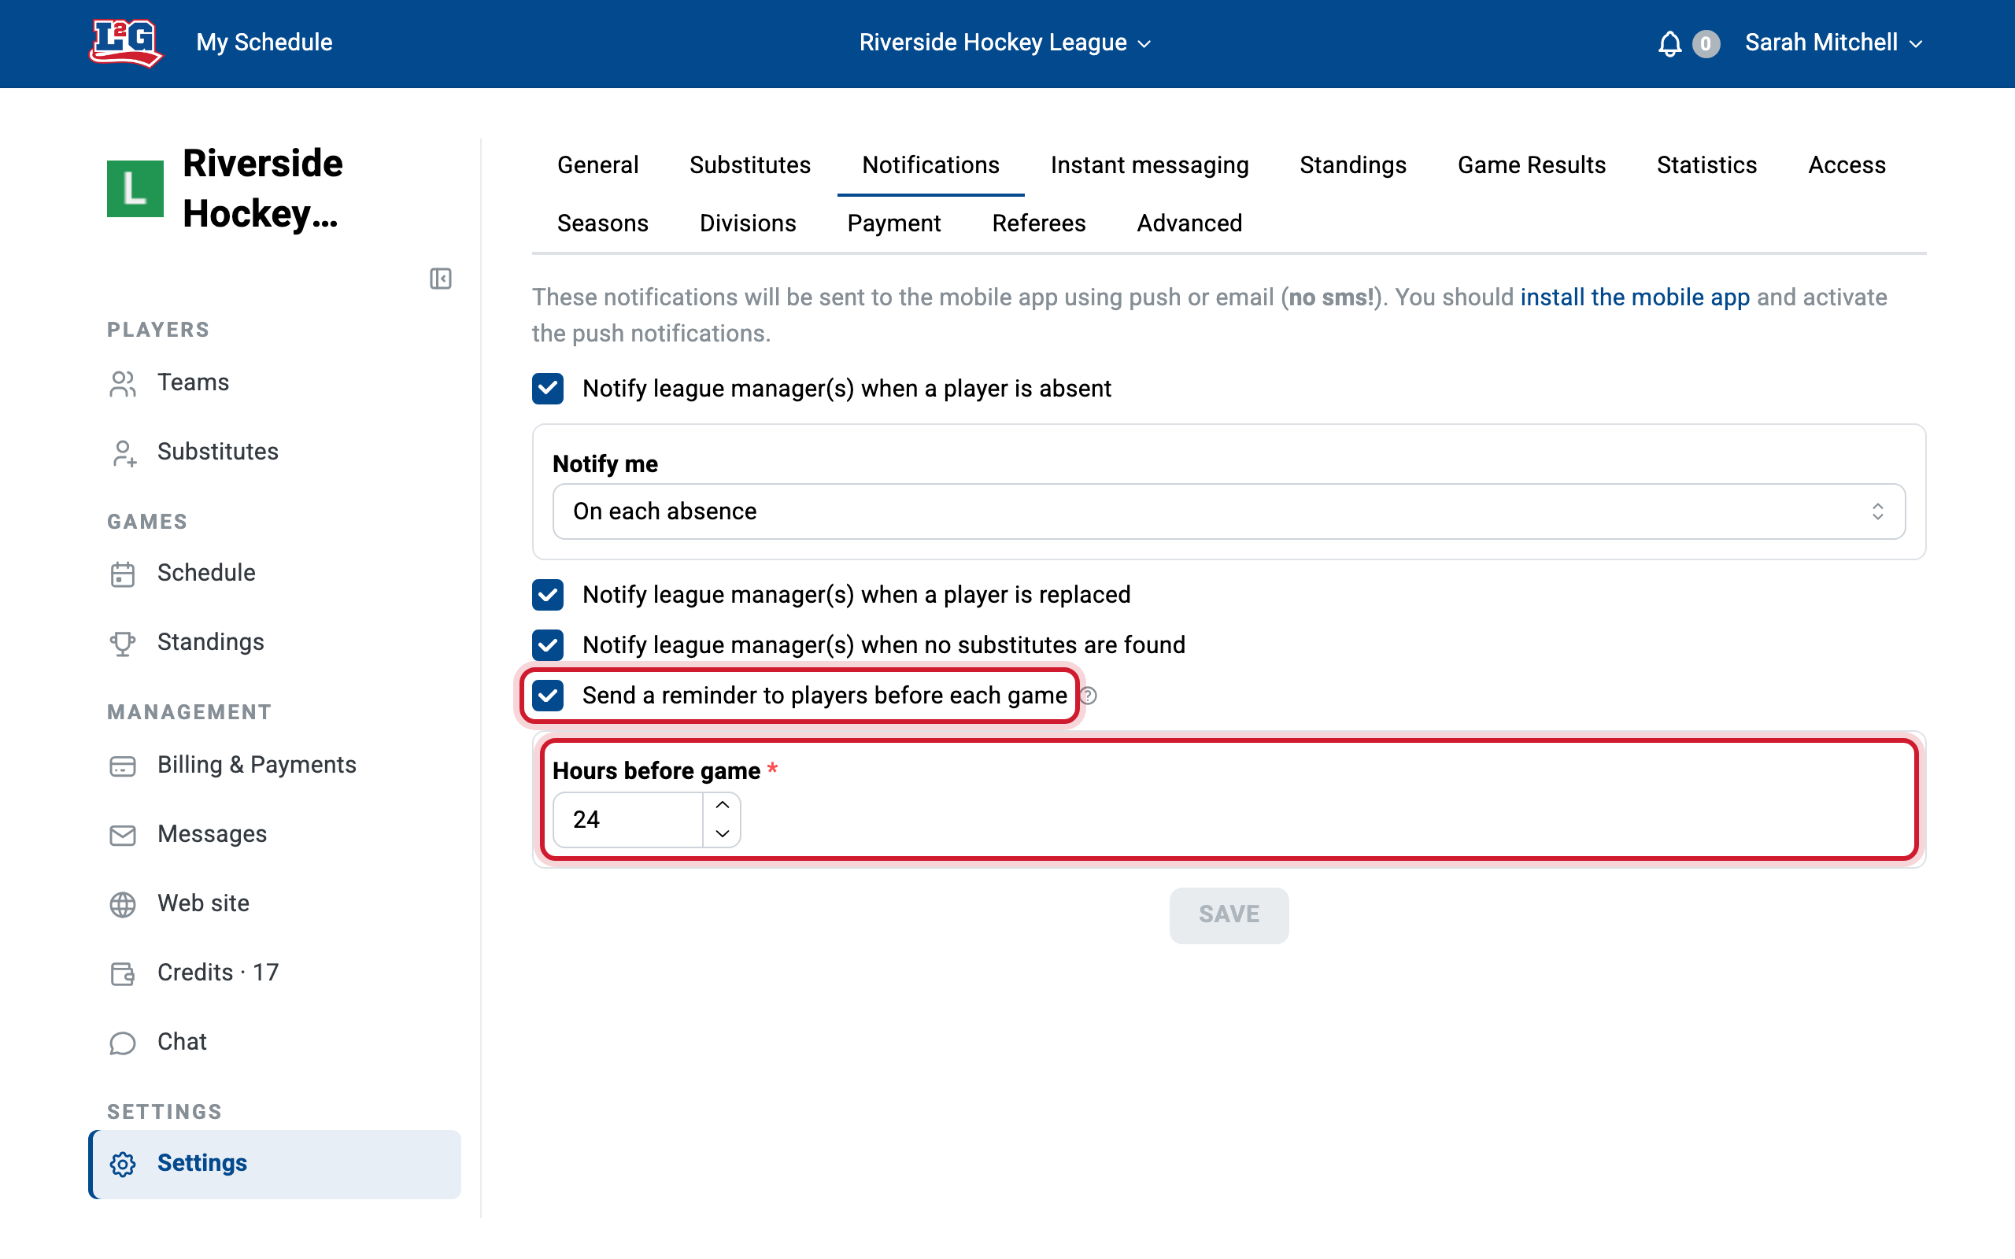The height and width of the screenshot is (1259, 2015).
Task: Open My Schedule in top bar
Action: 264,42
